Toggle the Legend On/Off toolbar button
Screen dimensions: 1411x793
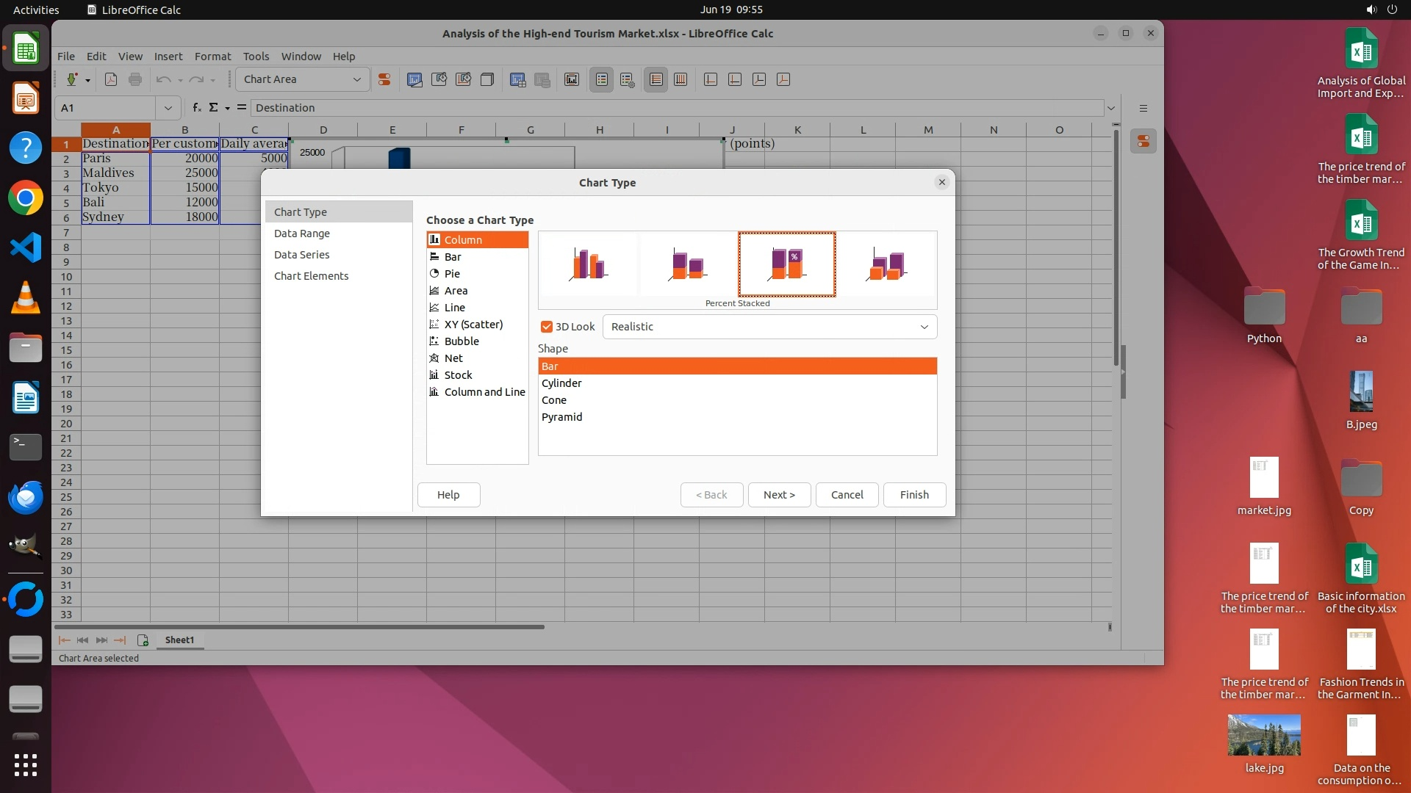[601, 80]
